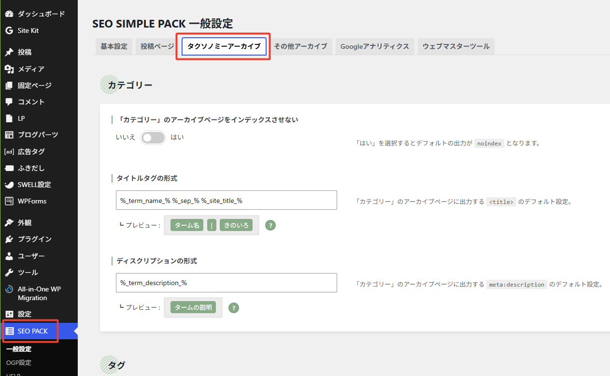Click the pin icon beside 投稿

click(x=9, y=52)
